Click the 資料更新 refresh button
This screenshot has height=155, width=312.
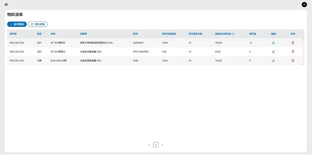(38, 24)
